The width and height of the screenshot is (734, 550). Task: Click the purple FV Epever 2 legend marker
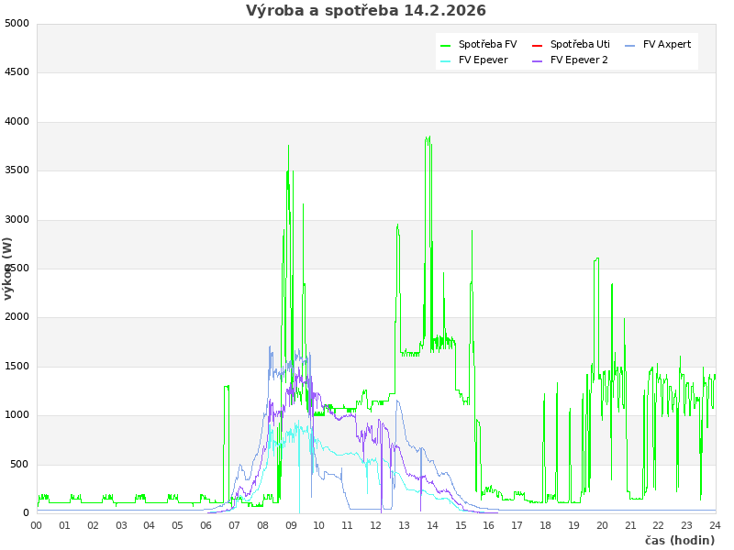tap(538, 60)
